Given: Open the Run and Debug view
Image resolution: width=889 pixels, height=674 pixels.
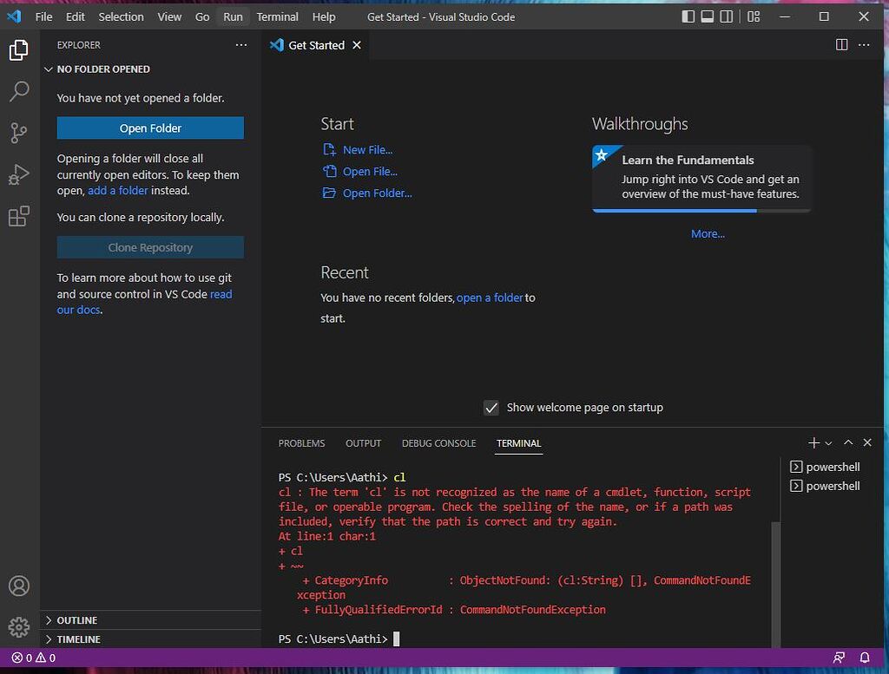Looking at the screenshot, I should point(19,174).
